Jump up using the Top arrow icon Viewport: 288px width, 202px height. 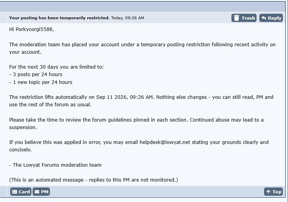click(268, 192)
